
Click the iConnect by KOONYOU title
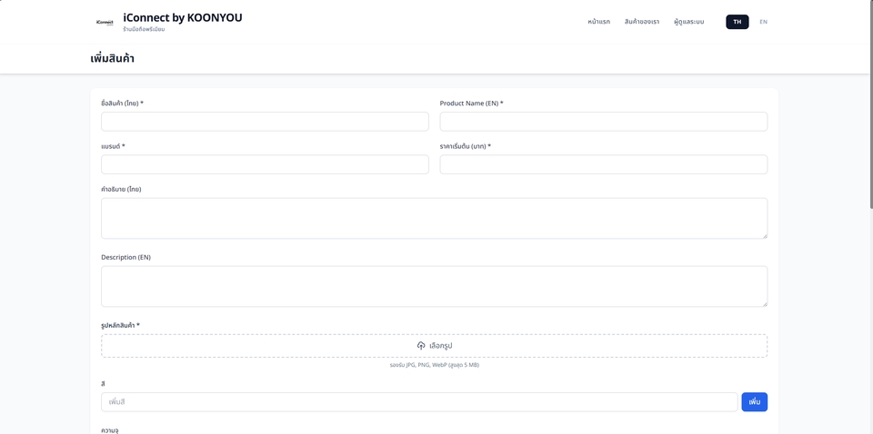pyautogui.click(x=183, y=17)
